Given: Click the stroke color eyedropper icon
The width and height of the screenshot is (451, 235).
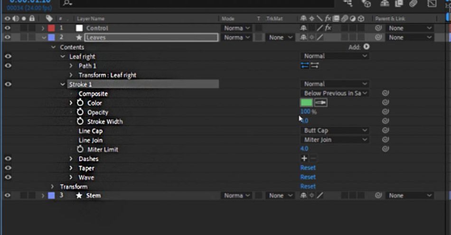Looking at the screenshot, I should (x=321, y=103).
